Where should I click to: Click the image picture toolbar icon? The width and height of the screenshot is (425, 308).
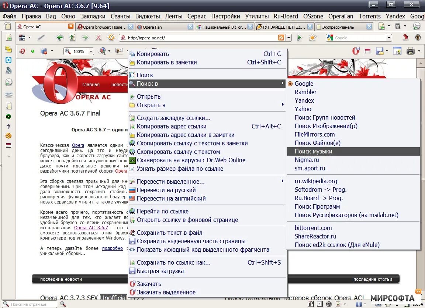[x=119, y=51]
